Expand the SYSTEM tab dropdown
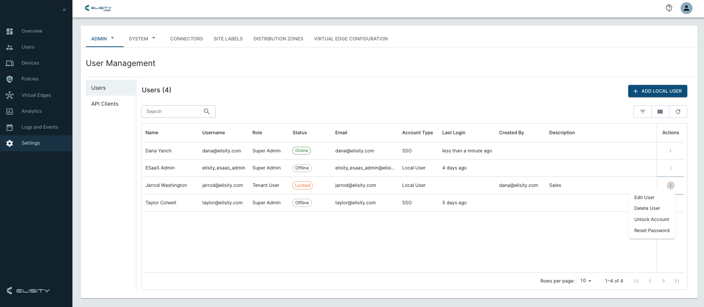704x307 pixels. click(x=154, y=38)
